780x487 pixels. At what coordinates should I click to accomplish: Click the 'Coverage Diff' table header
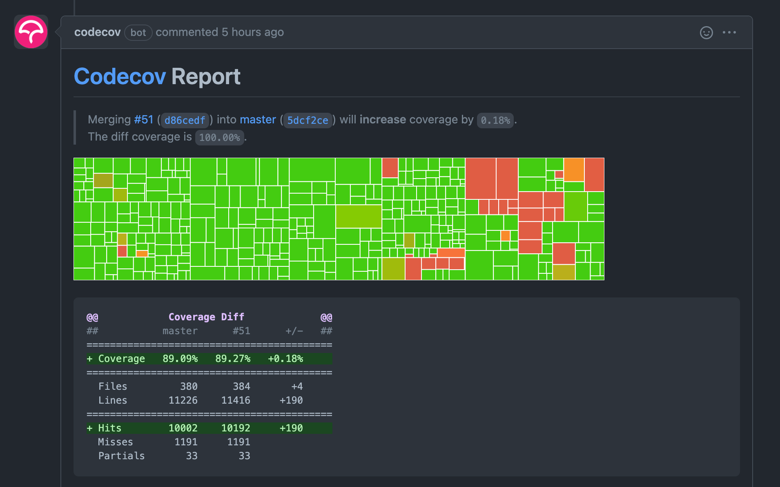pyautogui.click(x=206, y=317)
